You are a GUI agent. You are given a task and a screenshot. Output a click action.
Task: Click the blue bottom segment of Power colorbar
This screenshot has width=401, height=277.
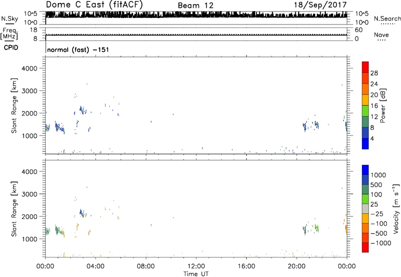[365, 143]
